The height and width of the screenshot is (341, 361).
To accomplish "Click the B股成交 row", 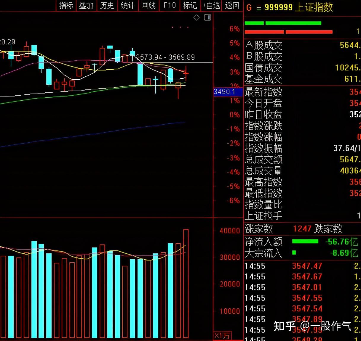I will [x=302, y=56].
